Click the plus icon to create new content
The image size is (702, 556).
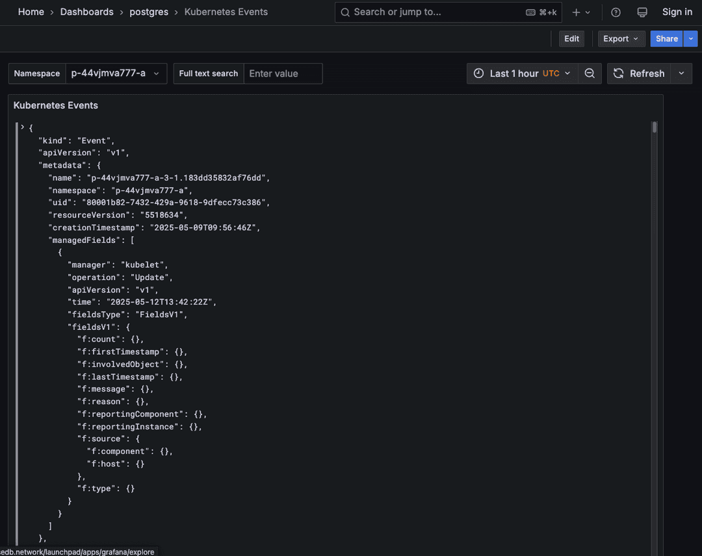point(577,12)
